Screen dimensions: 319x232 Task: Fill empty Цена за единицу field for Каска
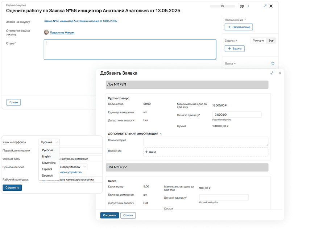click(x=224, y=197)
